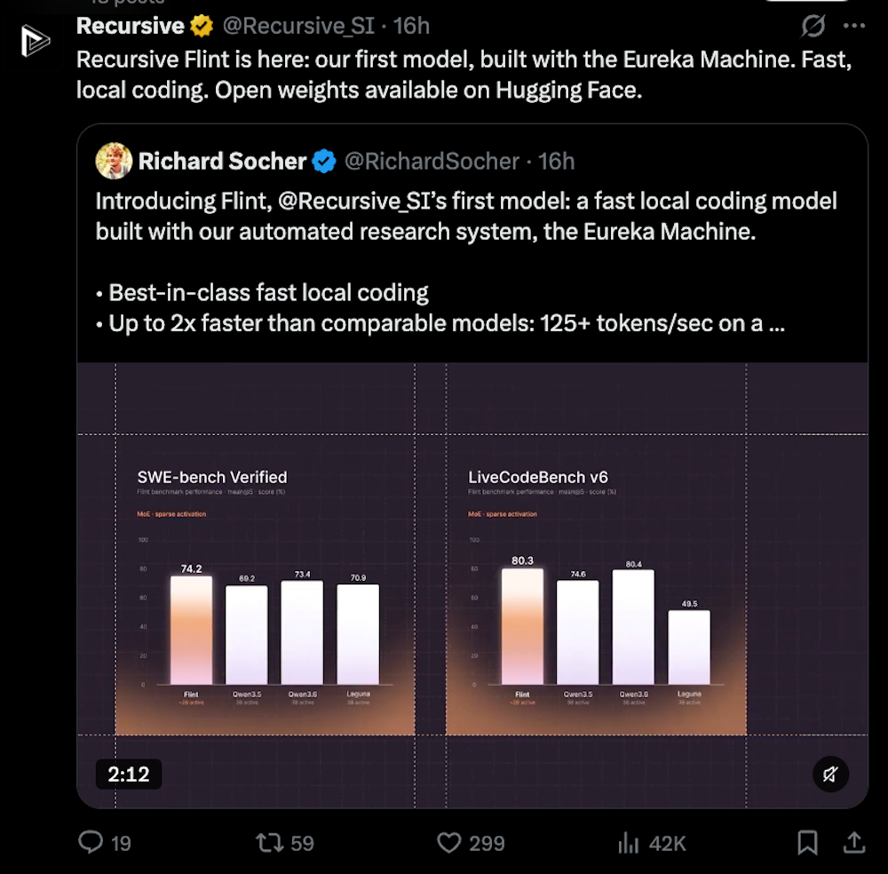Like the tweet via heart icon
This screenshot has width=888, height=874.
(x=449, y=843)
